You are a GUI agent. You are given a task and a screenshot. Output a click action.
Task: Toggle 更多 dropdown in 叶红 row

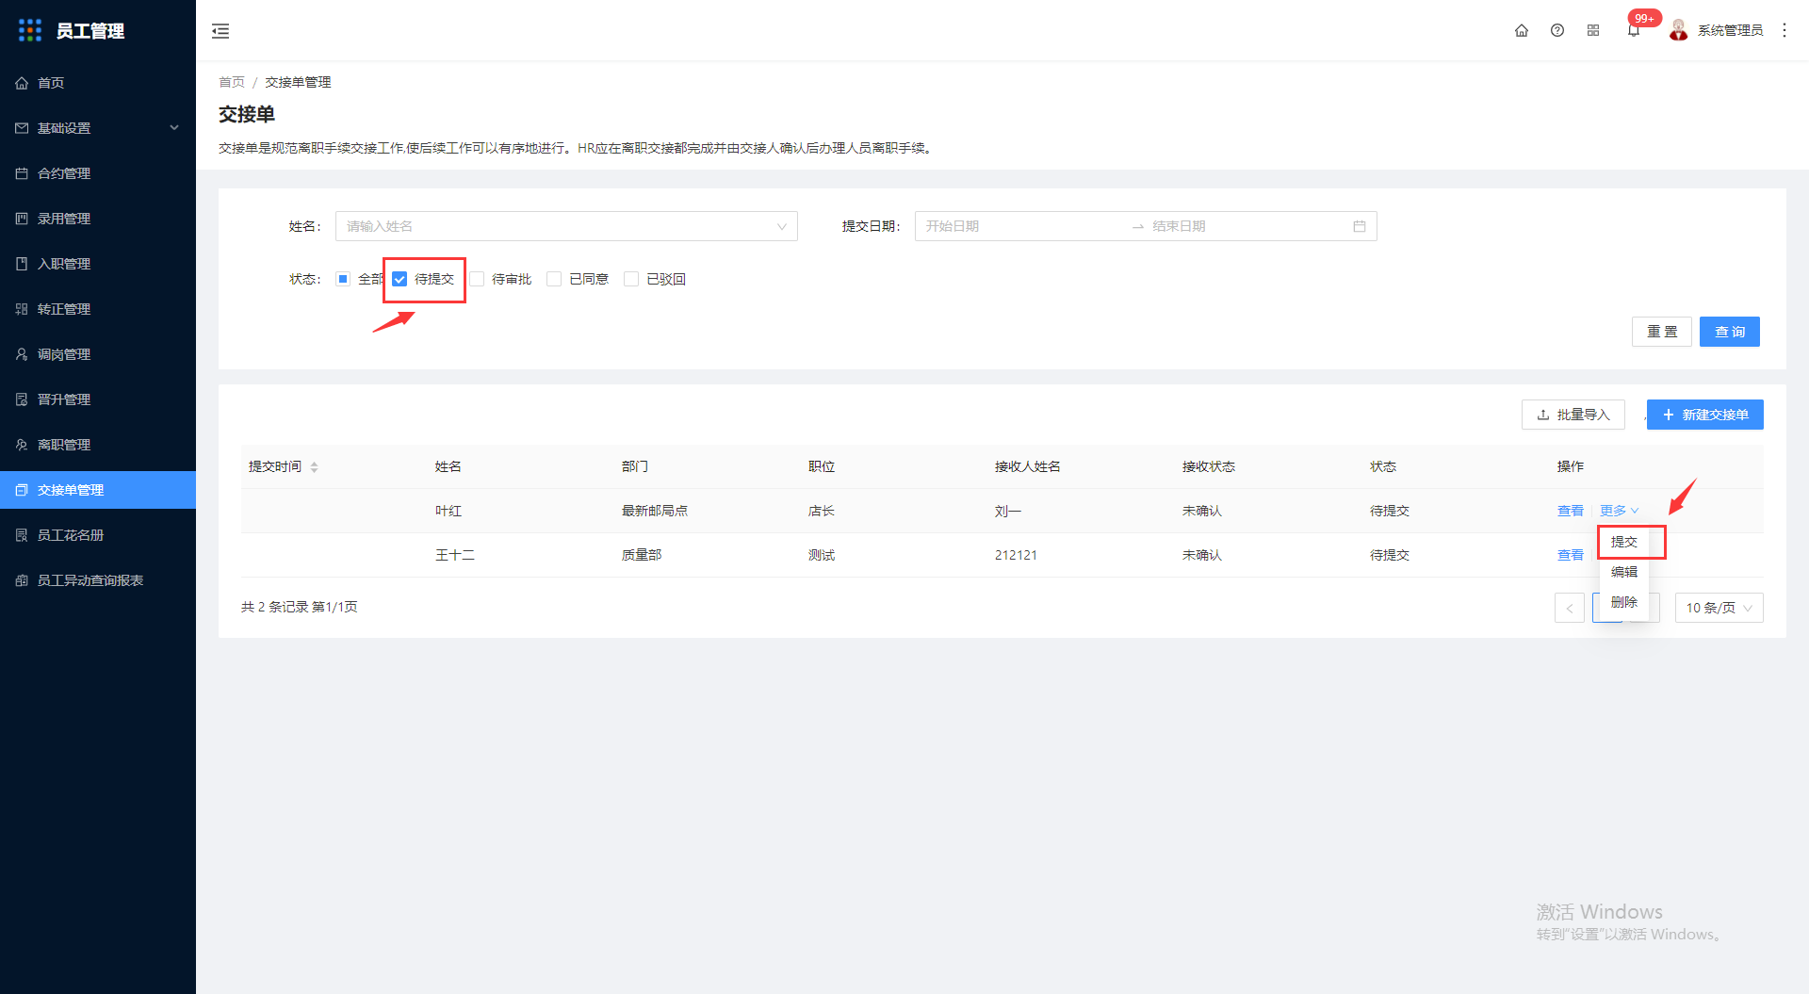pos(1619,511)
